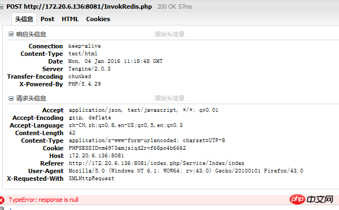Click the Server Tengine value

pyautogui.click(x=89, y=69)
